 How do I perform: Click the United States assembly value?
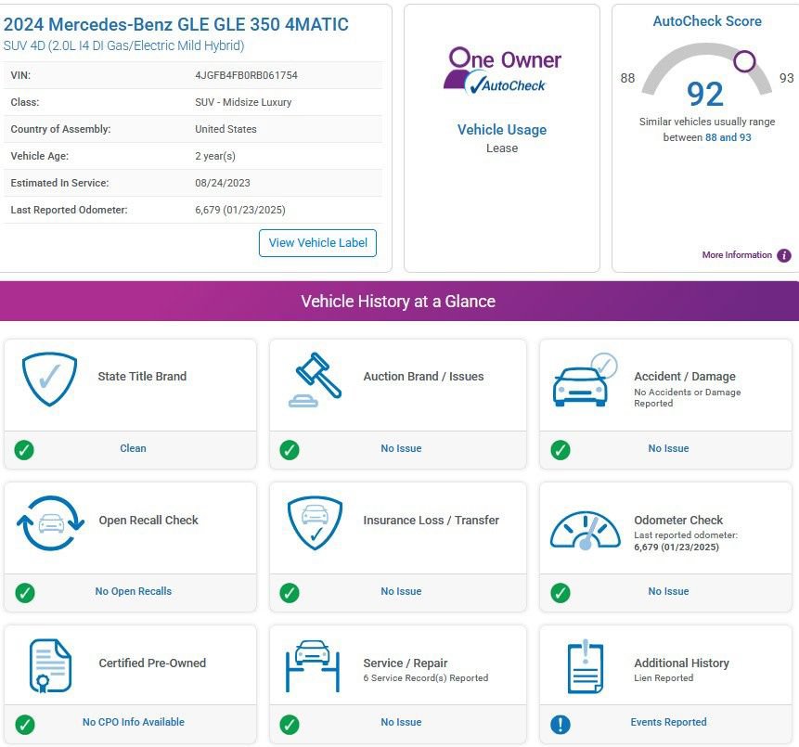[226, 129]
